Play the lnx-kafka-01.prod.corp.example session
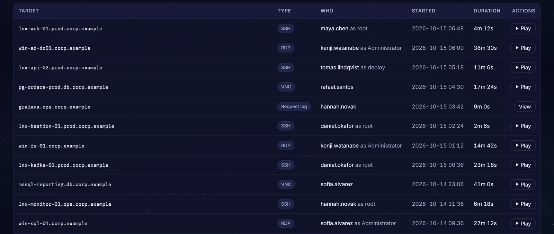 pos(523,165)
